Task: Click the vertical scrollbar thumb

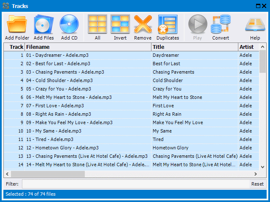Action: click(x=262, y=61)
